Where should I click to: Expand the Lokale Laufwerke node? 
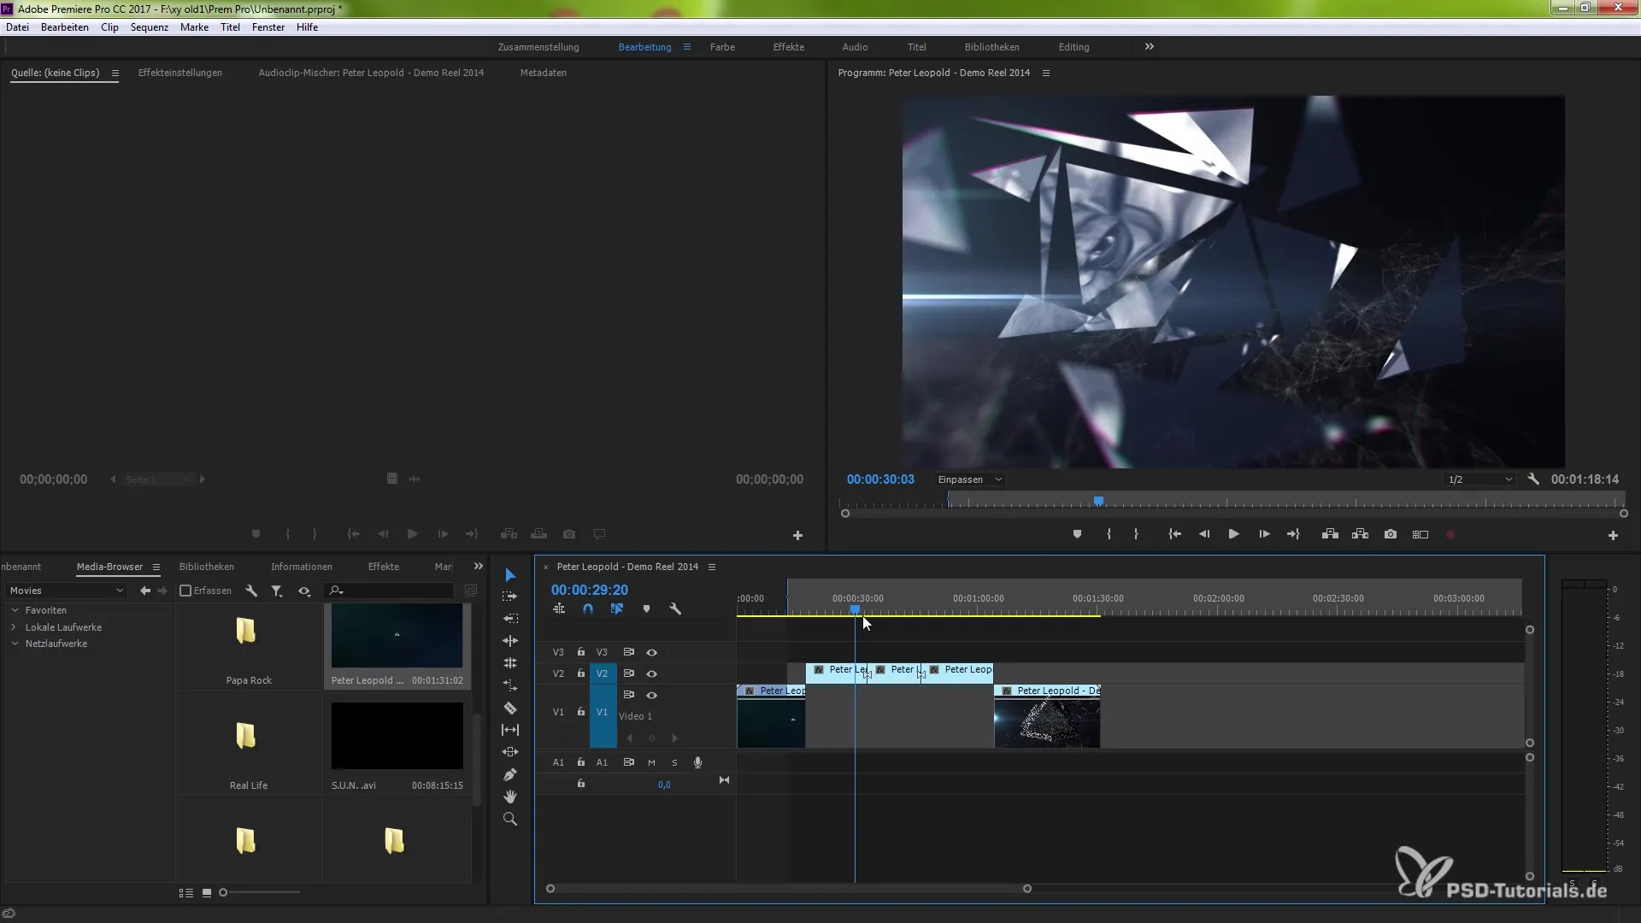point(15,627)
